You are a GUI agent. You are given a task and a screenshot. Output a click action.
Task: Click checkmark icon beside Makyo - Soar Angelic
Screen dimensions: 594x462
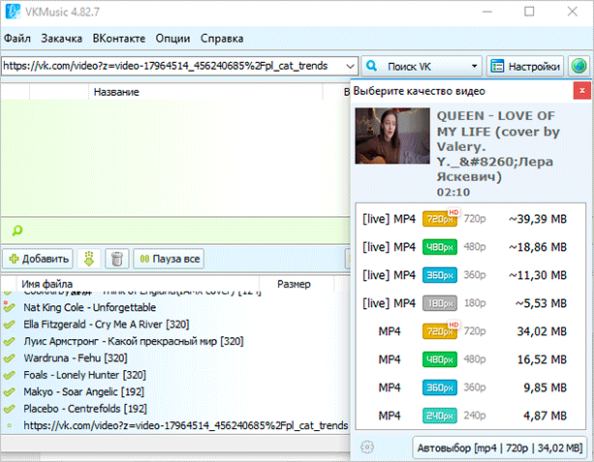click(x=9, y=392)
